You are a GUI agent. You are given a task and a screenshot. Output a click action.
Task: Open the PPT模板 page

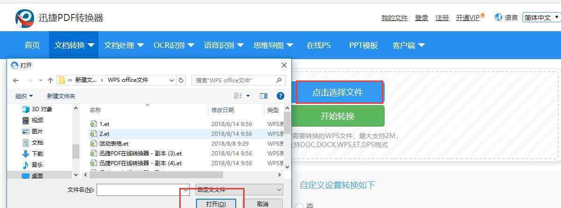click(364, 45)
